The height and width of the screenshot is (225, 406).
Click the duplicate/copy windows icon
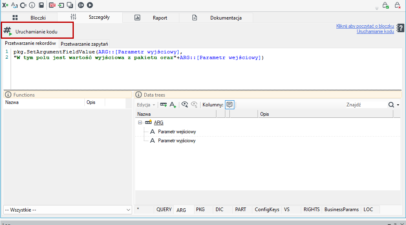(70, 5)
